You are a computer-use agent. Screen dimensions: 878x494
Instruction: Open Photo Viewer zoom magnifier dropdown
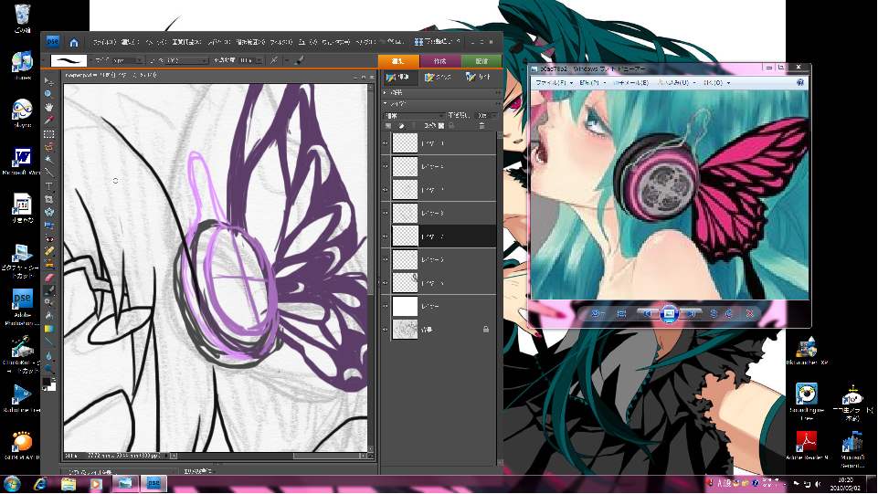(x=597, y=314)
